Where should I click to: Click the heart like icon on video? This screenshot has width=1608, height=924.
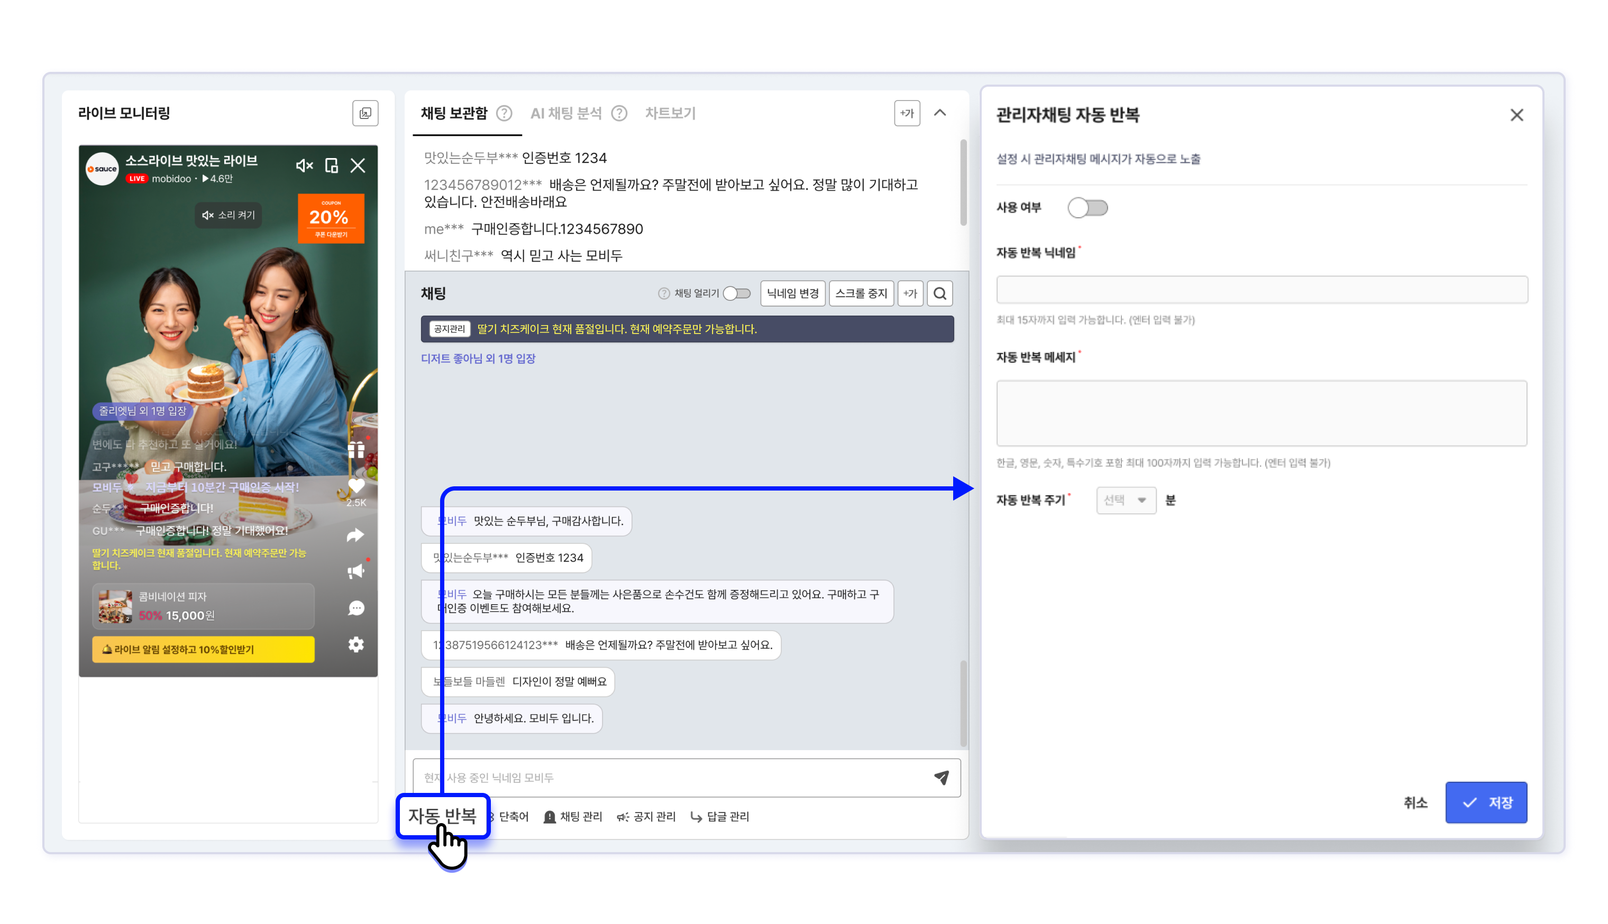point(356,486)
